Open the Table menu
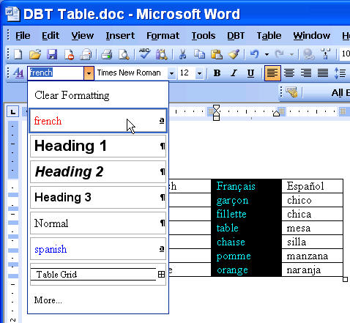Screen dimensions: 350x323 click(269, 36)
